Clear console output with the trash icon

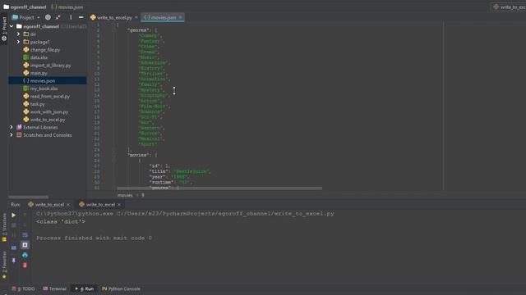[x=25, y=265]
